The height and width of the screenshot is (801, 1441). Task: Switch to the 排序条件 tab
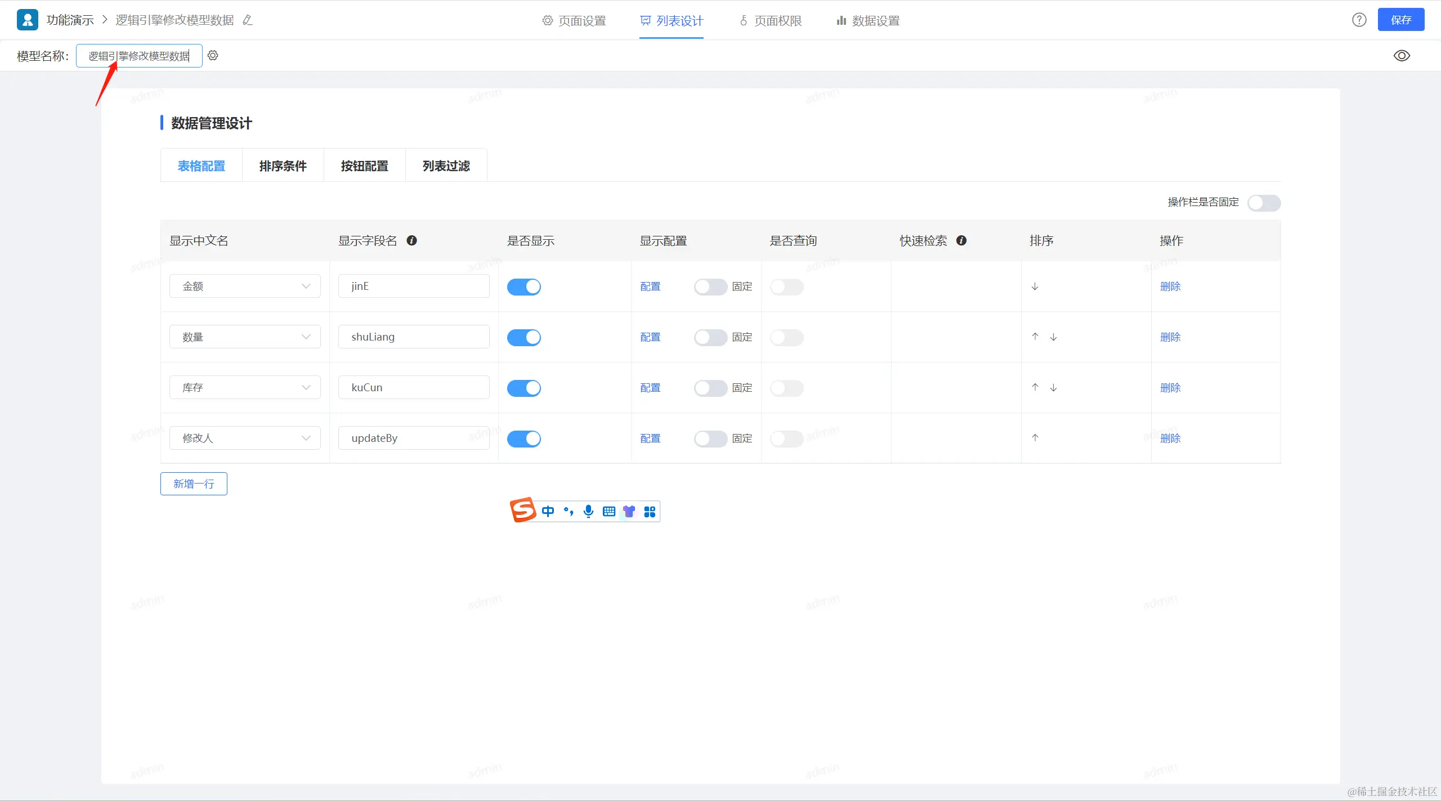pos(283,165)
